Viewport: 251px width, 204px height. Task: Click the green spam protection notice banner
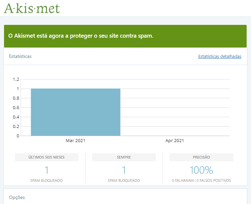pos(125,36)
